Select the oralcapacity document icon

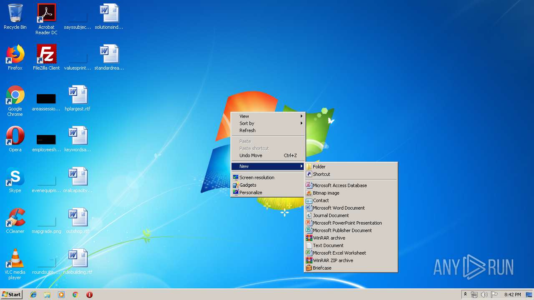point(78,180)
